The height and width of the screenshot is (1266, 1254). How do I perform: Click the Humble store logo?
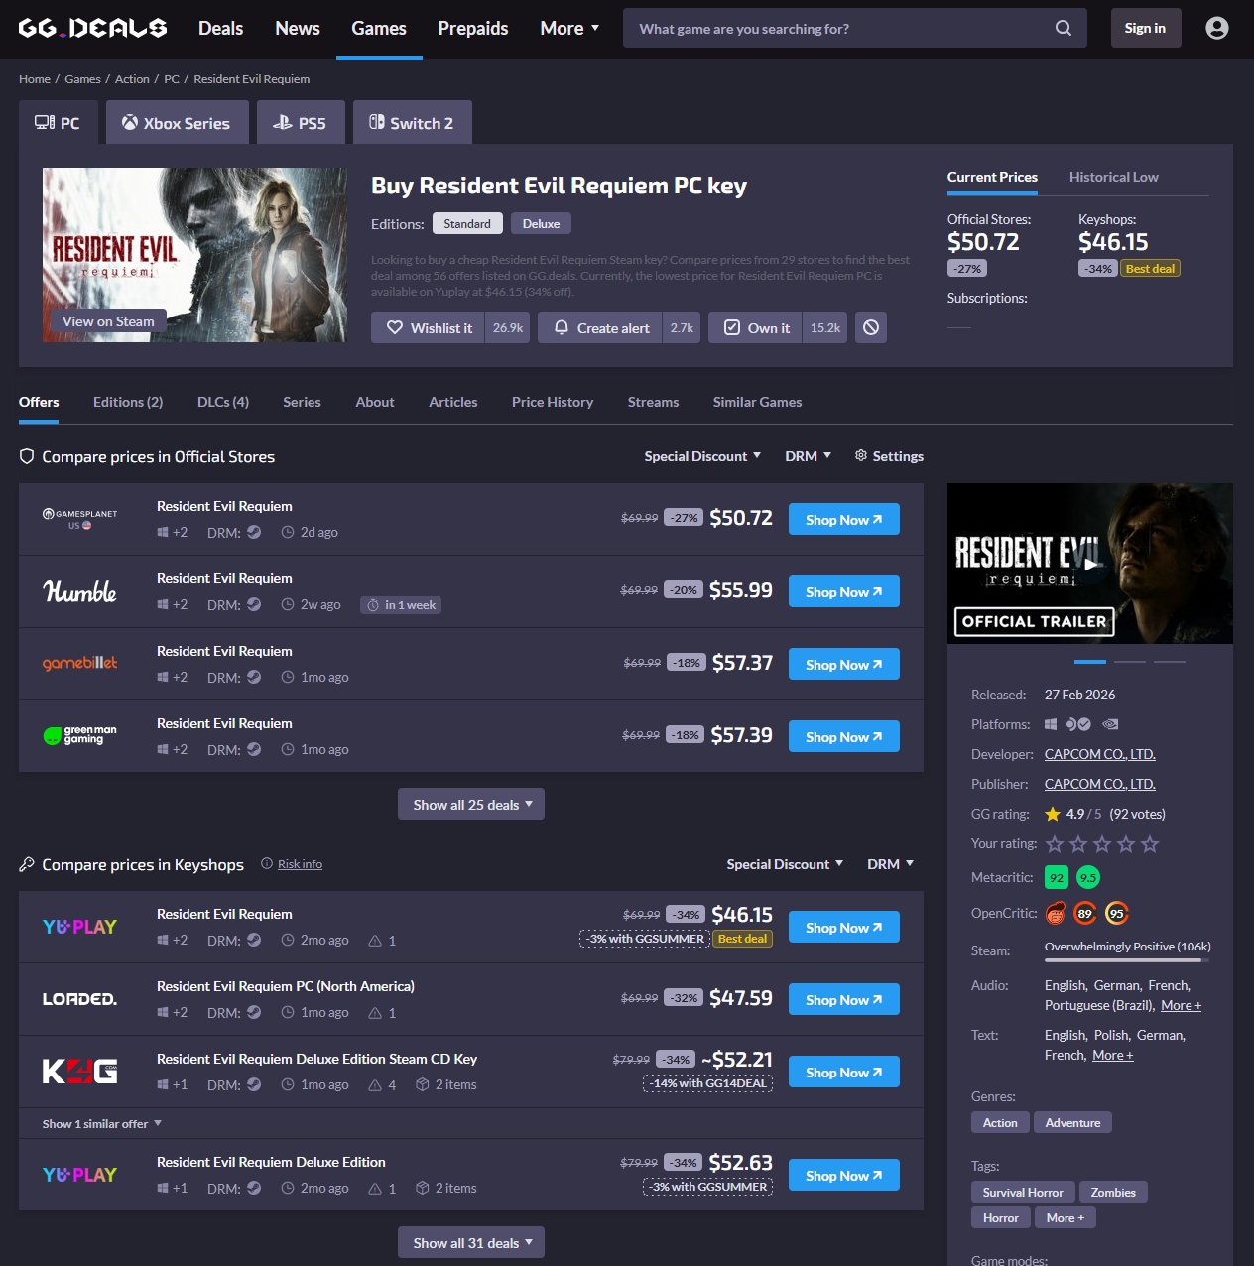tap(79, 591)
